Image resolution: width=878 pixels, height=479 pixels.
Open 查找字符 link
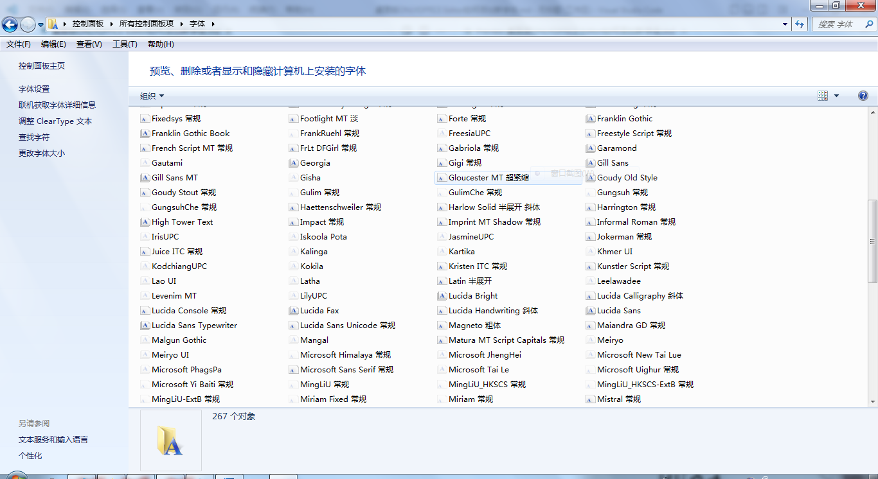(x=34, y=137)
